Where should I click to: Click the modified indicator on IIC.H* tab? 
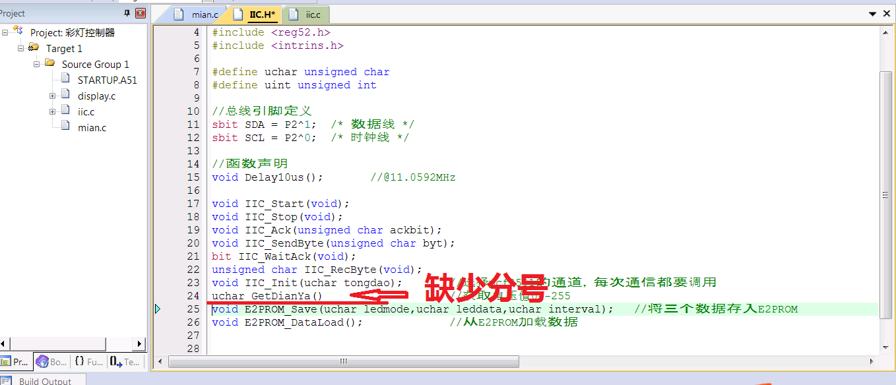coord(273,14)
